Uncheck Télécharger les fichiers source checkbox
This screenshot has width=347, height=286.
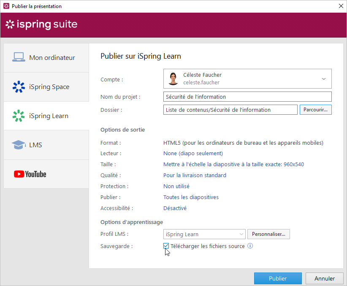click(166, 246)
